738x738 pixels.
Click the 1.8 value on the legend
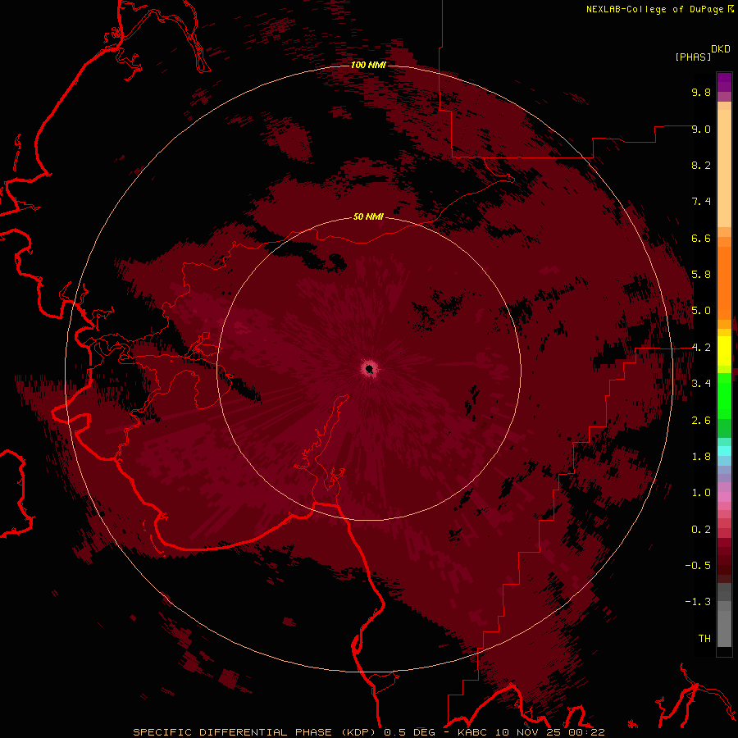(701, 457)
